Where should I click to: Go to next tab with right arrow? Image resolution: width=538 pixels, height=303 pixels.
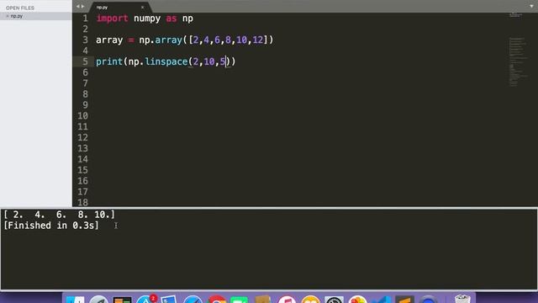[82, 6]
